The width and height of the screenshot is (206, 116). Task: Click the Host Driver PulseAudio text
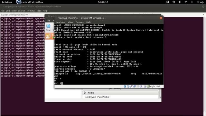(96, 97)
